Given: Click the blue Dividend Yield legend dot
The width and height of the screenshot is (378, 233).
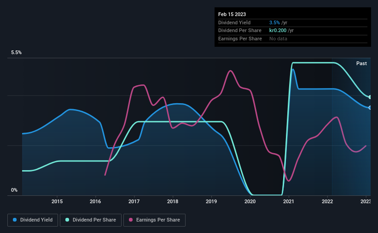Looking at the screenshot, I should [x=15, y=220].
